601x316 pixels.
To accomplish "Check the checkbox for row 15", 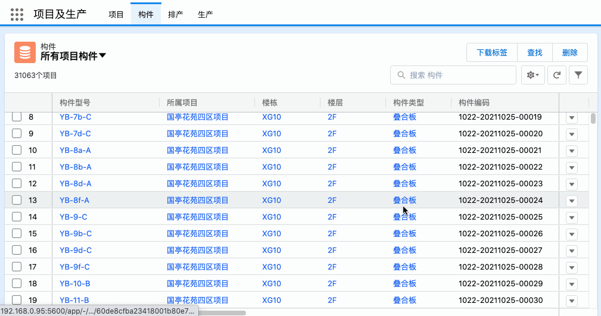I will (17, 233).
